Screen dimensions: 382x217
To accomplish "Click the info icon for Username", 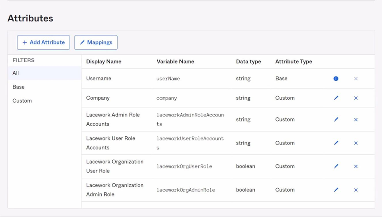I will coord(336,79).
